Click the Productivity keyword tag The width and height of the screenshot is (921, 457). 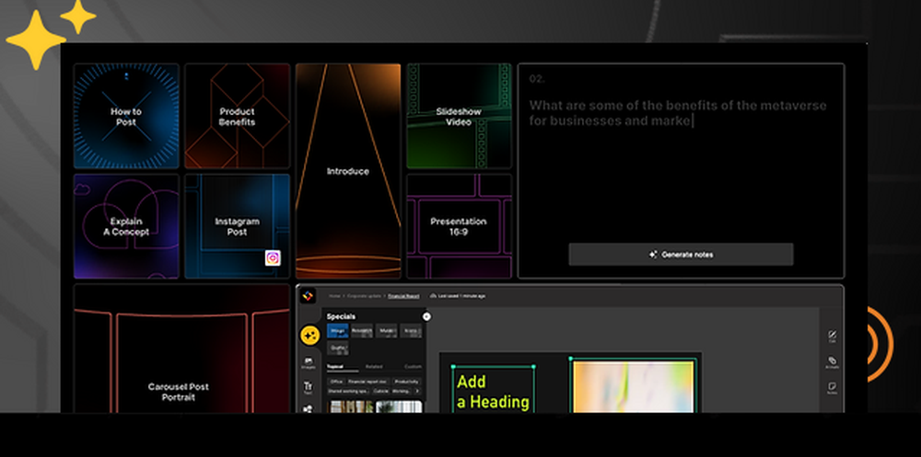(406, 382)
